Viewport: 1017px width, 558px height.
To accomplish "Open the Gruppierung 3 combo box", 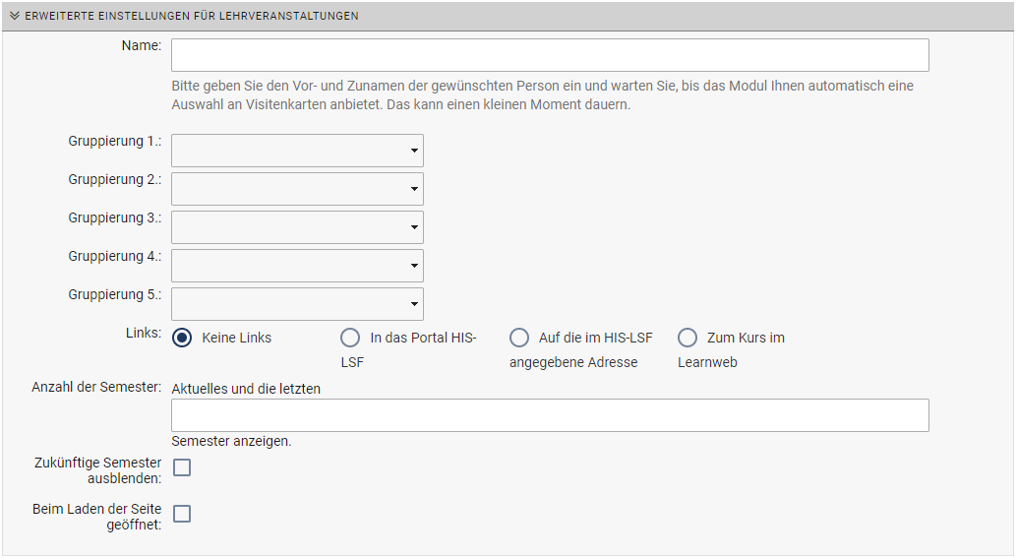I will [297, 227].
